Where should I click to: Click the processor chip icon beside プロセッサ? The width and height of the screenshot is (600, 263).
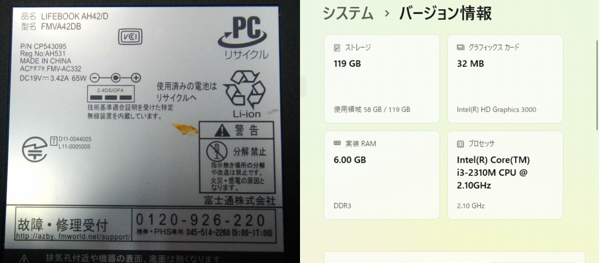pyautogui.click(x=461, y=144)
